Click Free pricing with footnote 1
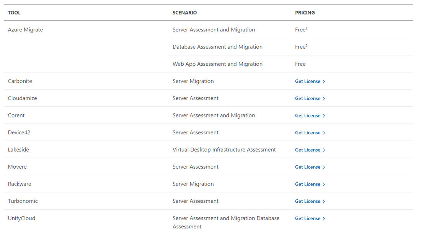 [301, 30]
